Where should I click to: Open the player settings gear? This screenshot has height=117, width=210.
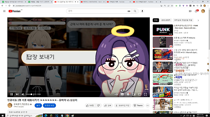[x=128, y=94]
